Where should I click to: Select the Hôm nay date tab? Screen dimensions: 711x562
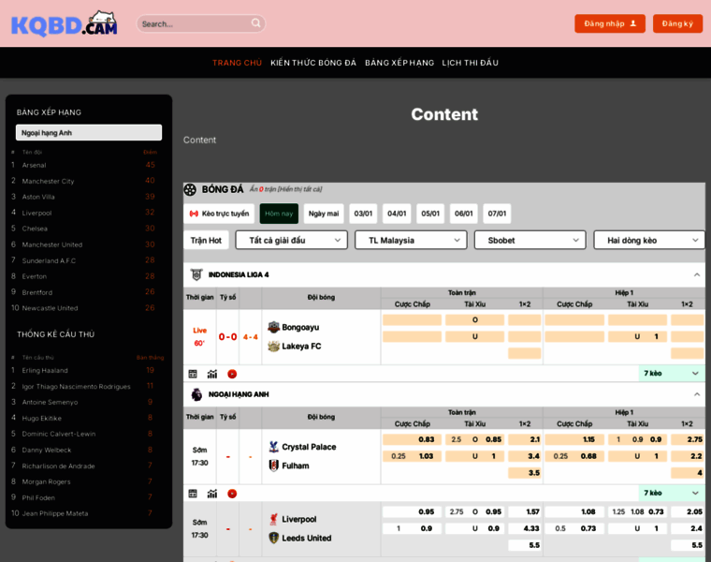(279, 214)
